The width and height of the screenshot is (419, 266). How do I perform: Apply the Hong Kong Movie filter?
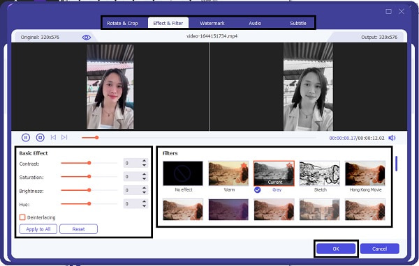[365, 173]
